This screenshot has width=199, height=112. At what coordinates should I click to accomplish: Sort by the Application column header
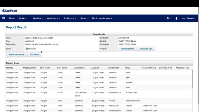tap(80, 68)
